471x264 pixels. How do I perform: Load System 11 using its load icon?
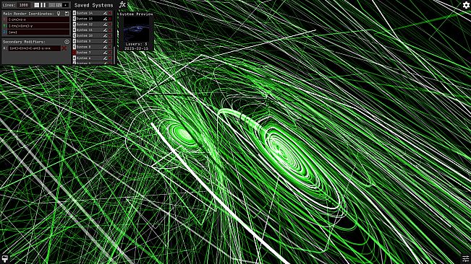coord(75,30)
